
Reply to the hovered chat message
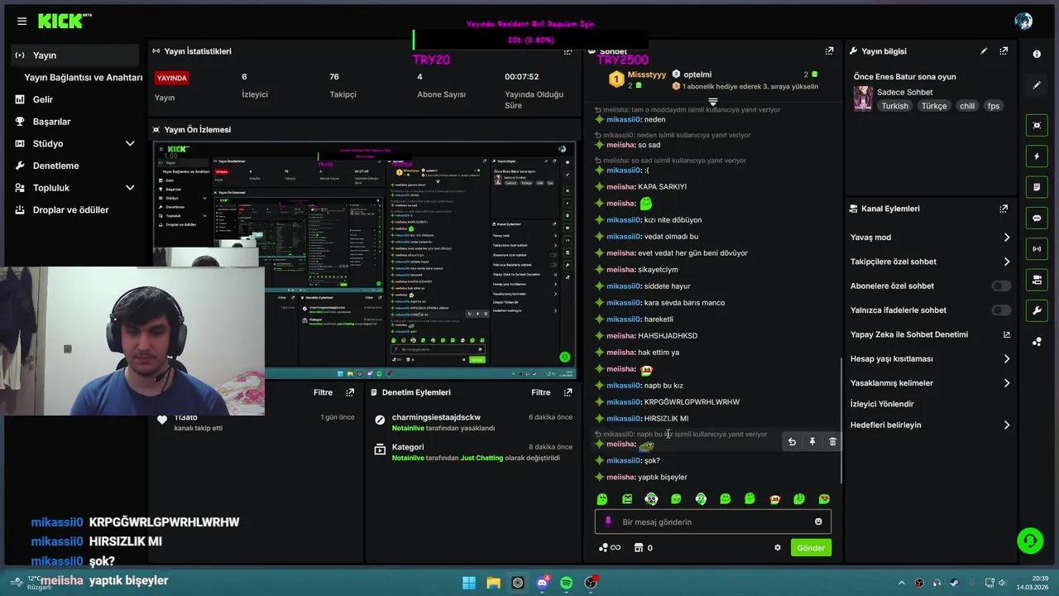pos(792,442)
